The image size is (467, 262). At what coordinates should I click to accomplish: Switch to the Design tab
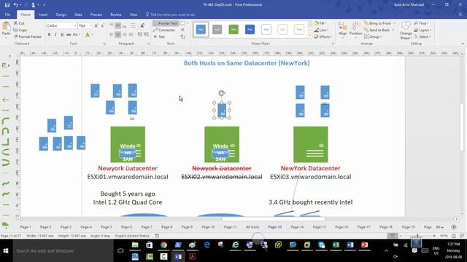61,15
